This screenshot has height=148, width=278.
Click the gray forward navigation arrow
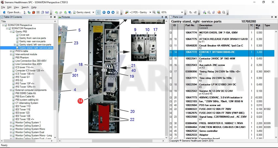pos(61,12)
